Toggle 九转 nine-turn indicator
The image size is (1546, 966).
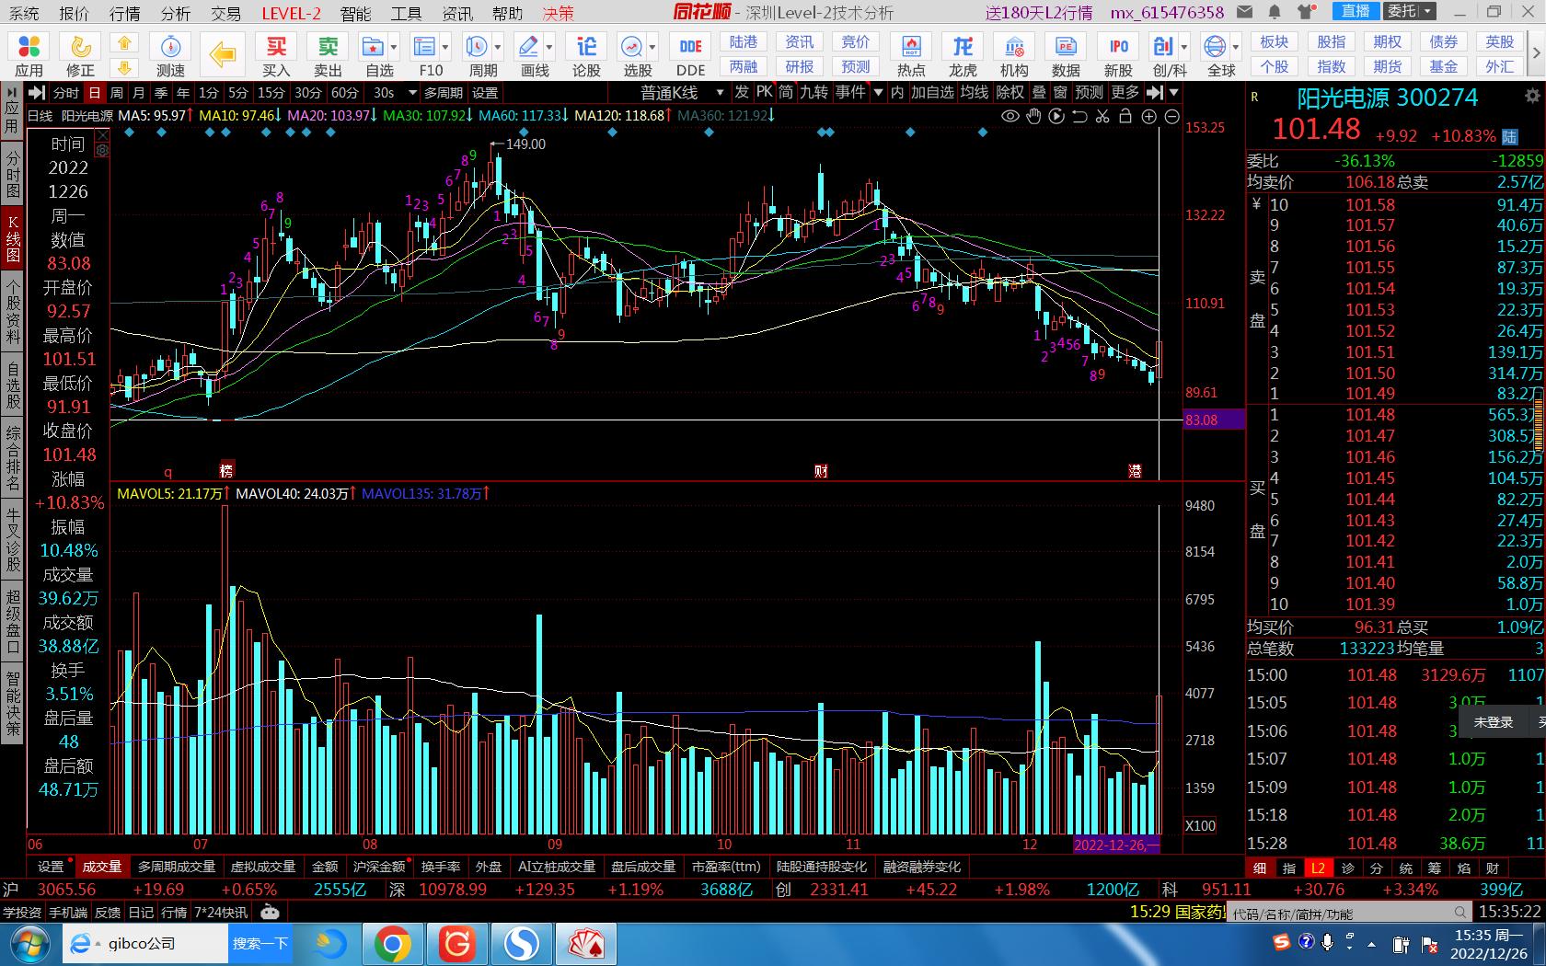click(813, 92)
